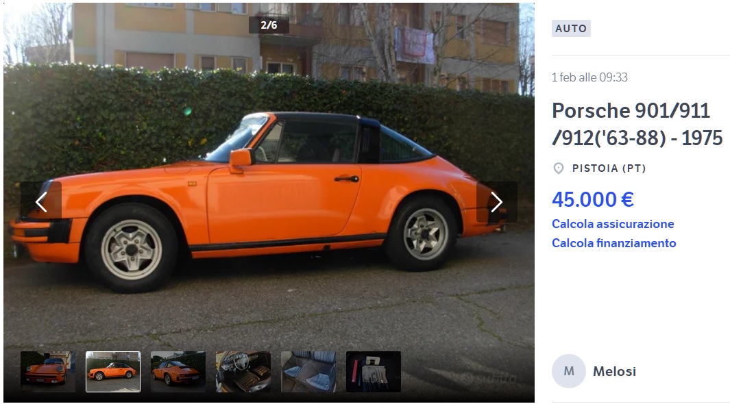View seller profile named Melosi
This screenshot has height=404, width=730.
click(614, 371)
